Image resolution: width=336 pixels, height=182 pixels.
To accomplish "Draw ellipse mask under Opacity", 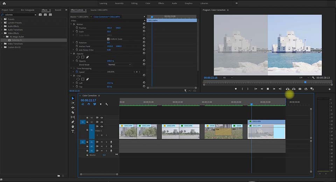I will coord(78,57).
